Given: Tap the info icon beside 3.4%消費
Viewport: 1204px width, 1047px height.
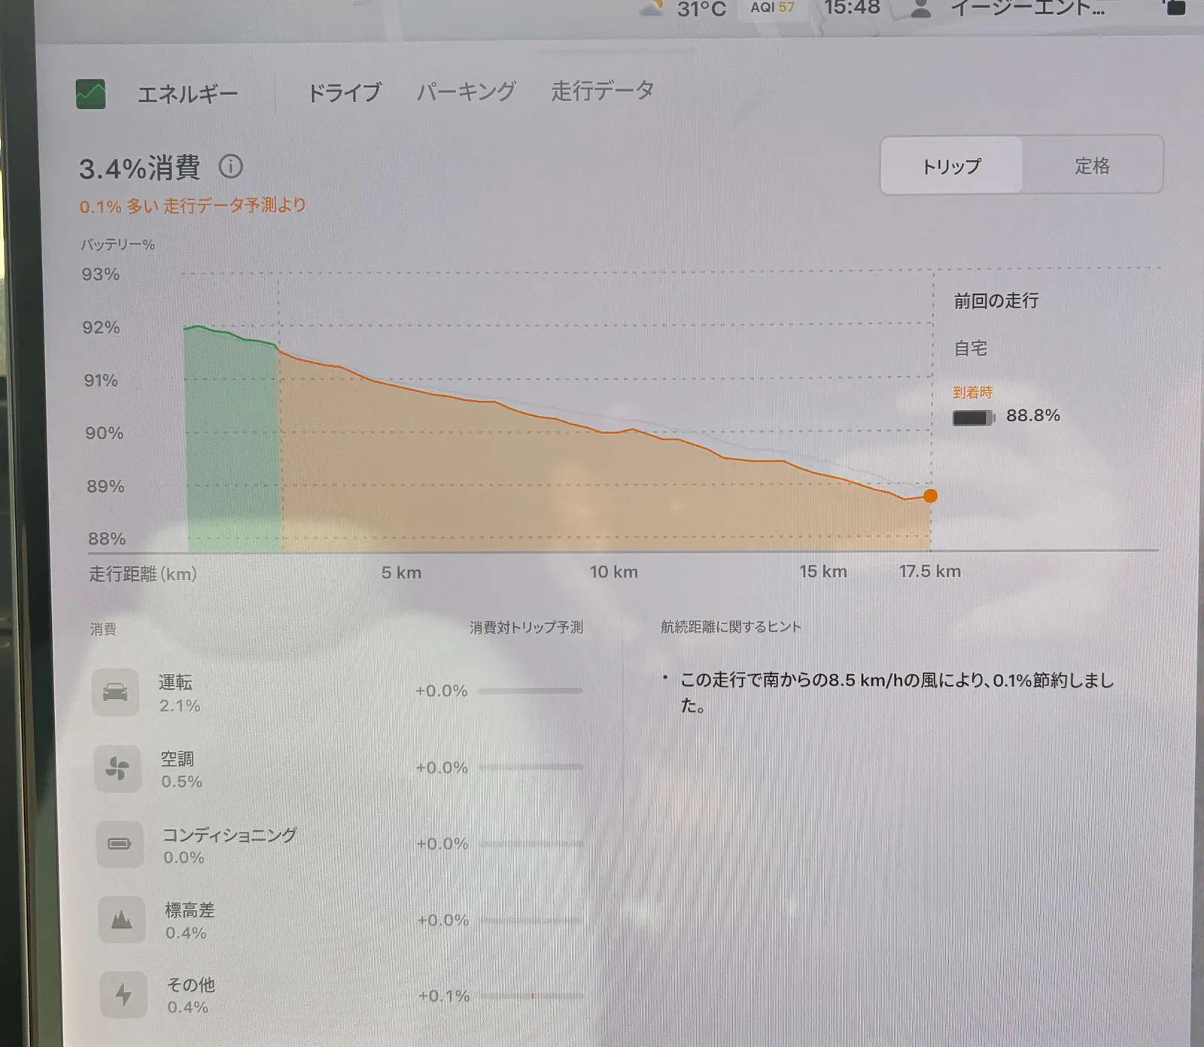Looking at the screenshot, I should (x=231, y=166).
